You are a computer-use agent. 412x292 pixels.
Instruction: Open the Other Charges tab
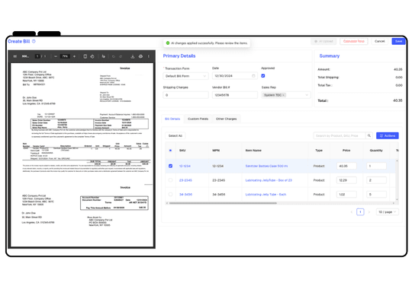click(x=227, y=119)
